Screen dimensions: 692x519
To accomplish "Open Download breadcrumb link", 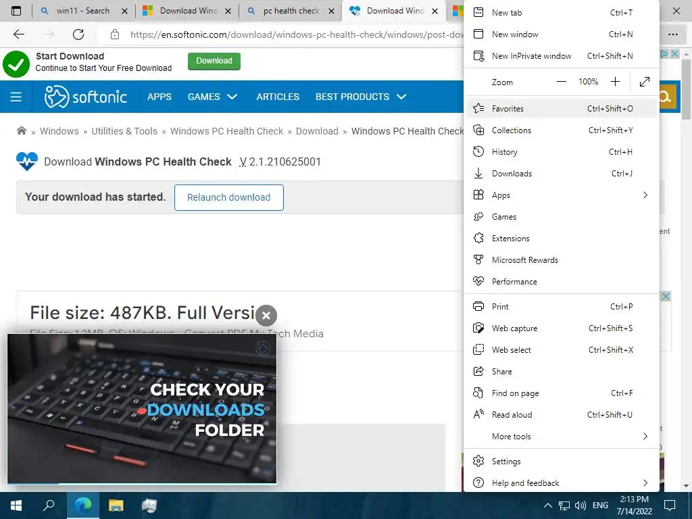I will 317,131.
